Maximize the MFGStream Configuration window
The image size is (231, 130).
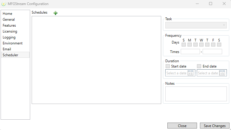[x=211, y=4]
